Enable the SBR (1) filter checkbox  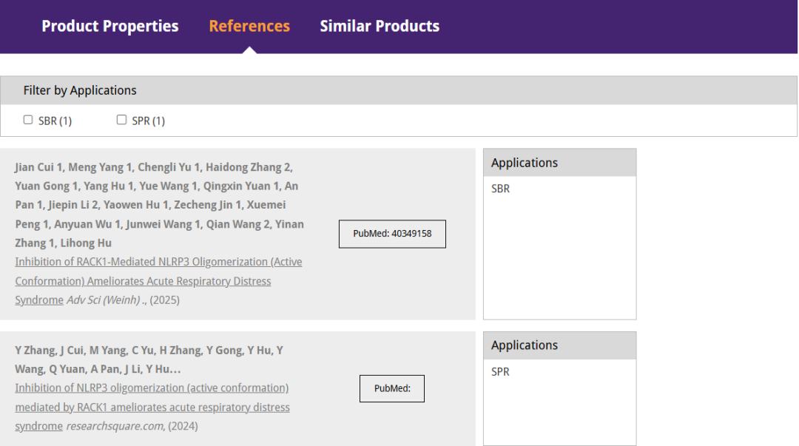(x=28, y=120)
